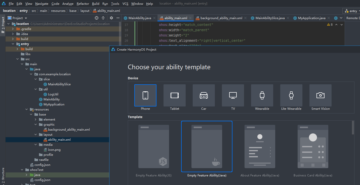Select the libs folder
This screenshot has height=185, width=360.
click(x=25, y=54)
